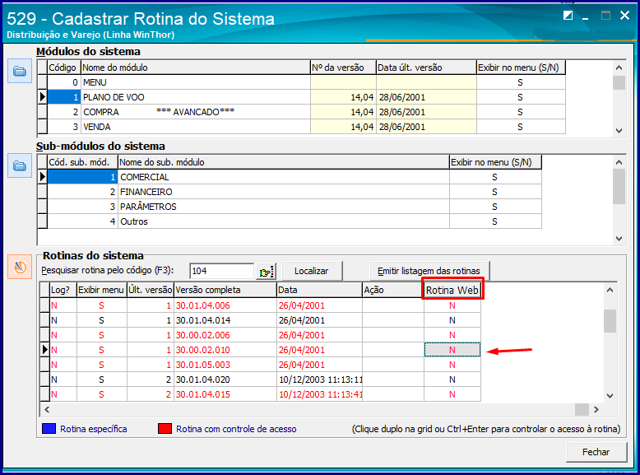Click the Cód. sub. mód. column header
Screen dimensions: 640x475
[x=83, y=162]
